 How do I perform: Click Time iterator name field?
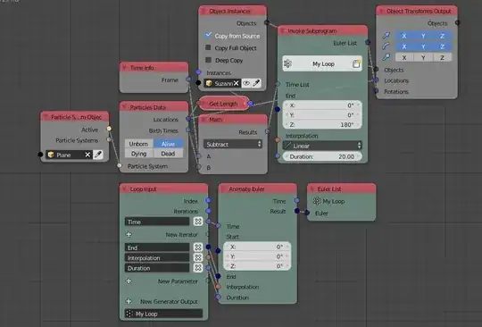[157, 222]
